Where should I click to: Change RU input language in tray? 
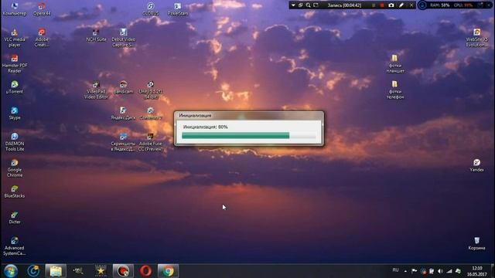(x=395, y=270)
